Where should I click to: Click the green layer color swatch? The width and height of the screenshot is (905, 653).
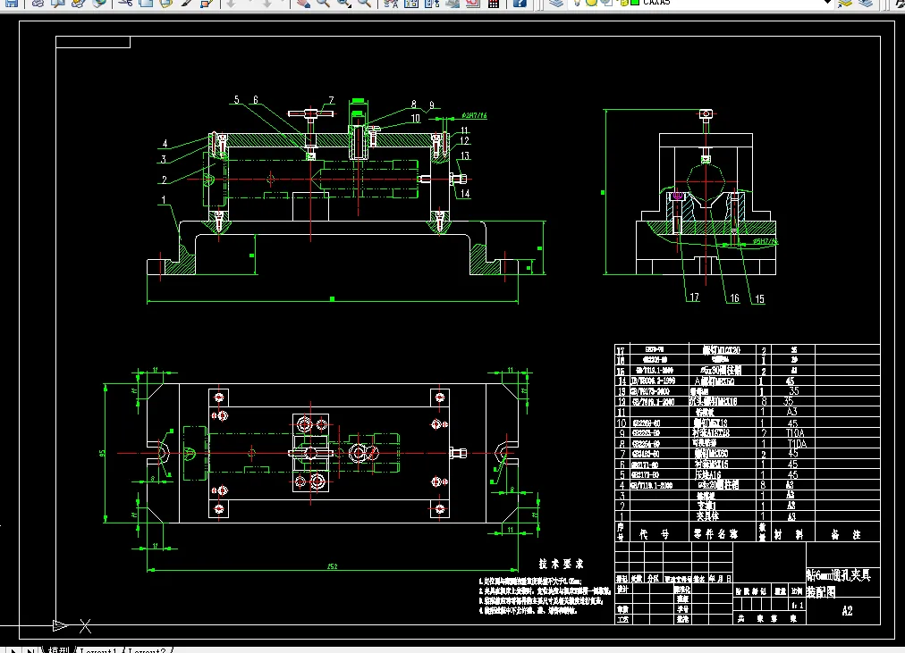pos(635,3)
